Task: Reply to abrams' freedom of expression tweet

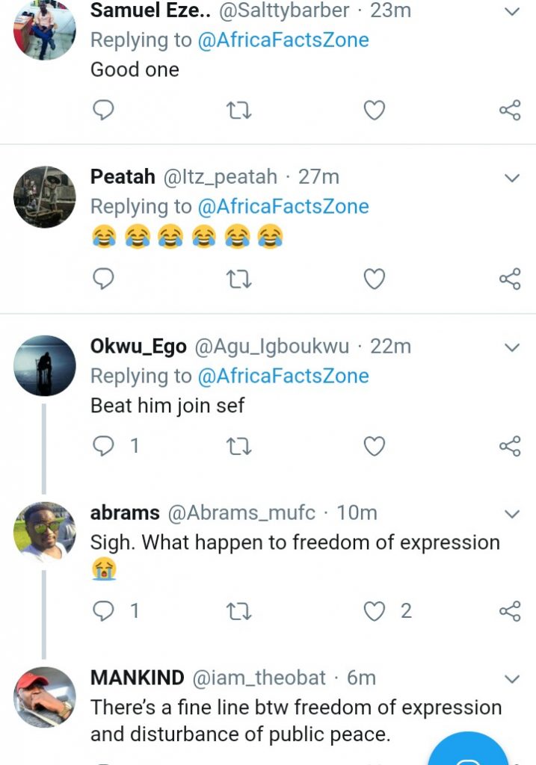Action: click(x=103, y=611)
